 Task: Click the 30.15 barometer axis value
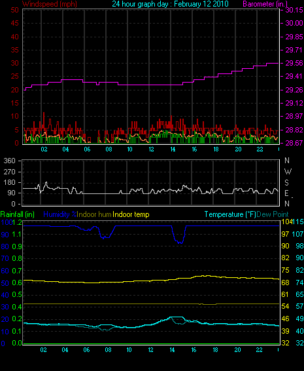[294, 10]
